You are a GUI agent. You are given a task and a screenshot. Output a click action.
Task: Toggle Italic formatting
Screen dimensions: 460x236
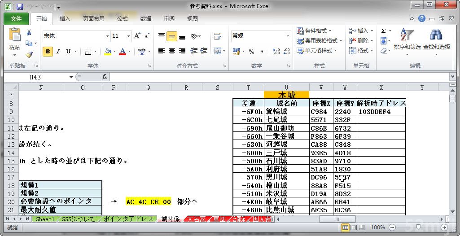[58, 52]
